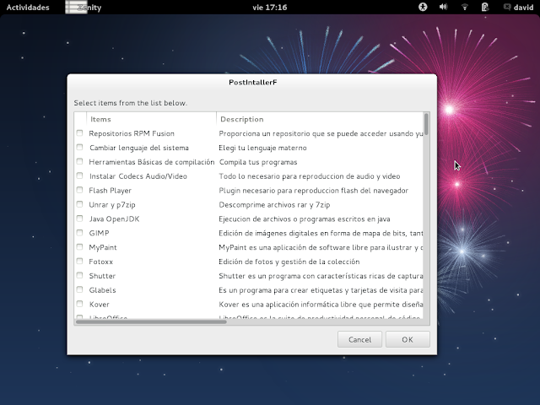Open the vie 17:16 clock calendar
The width and height of the screenshot is (540, 405).
click(x=270, y=8)
